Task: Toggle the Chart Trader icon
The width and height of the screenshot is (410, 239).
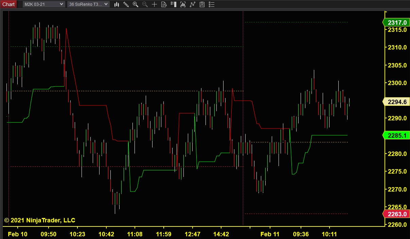Action: (x=174, y=4)
